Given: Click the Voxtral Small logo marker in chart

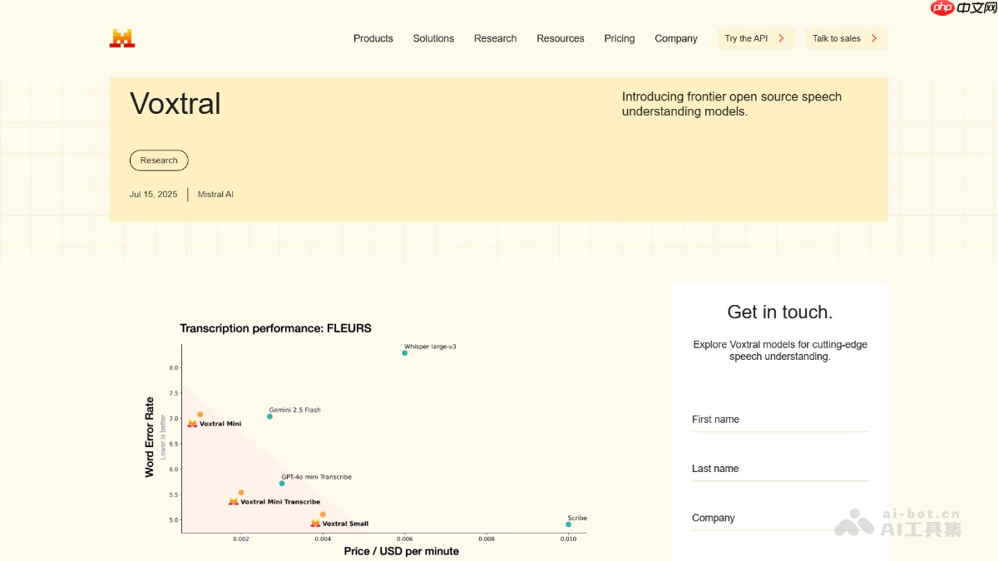Looking at the screenshot, I should (x=315, y=524).
